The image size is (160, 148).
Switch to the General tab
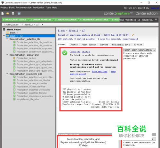click(x=62, y=45)
